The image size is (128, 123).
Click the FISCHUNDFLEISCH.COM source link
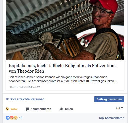tap(24, 87)
